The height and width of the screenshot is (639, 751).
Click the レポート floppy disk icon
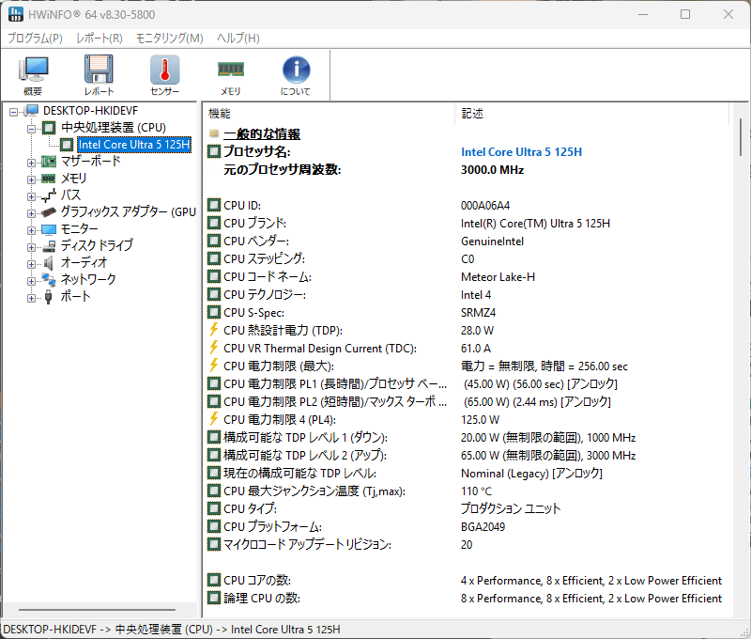pyautogui.click(x=99, y=75)
